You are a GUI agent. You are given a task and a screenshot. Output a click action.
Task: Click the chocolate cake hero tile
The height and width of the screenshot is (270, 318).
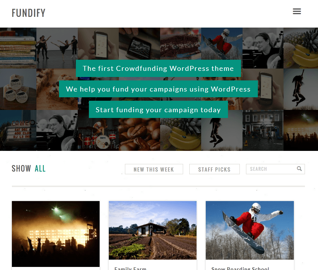[x=180, y=44]
